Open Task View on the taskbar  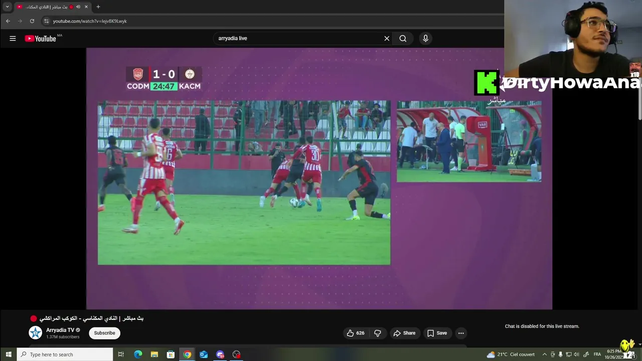121,354
